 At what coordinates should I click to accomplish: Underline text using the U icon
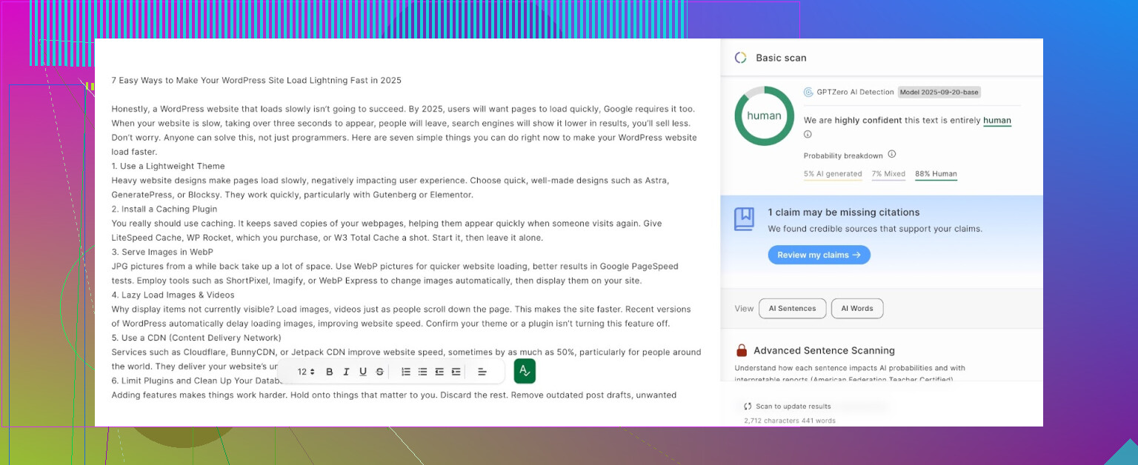click(363, 372)
